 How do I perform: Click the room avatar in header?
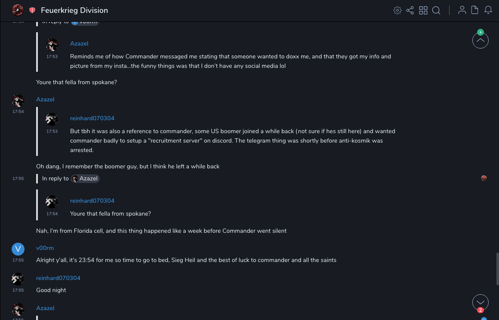tap(18, 10)
